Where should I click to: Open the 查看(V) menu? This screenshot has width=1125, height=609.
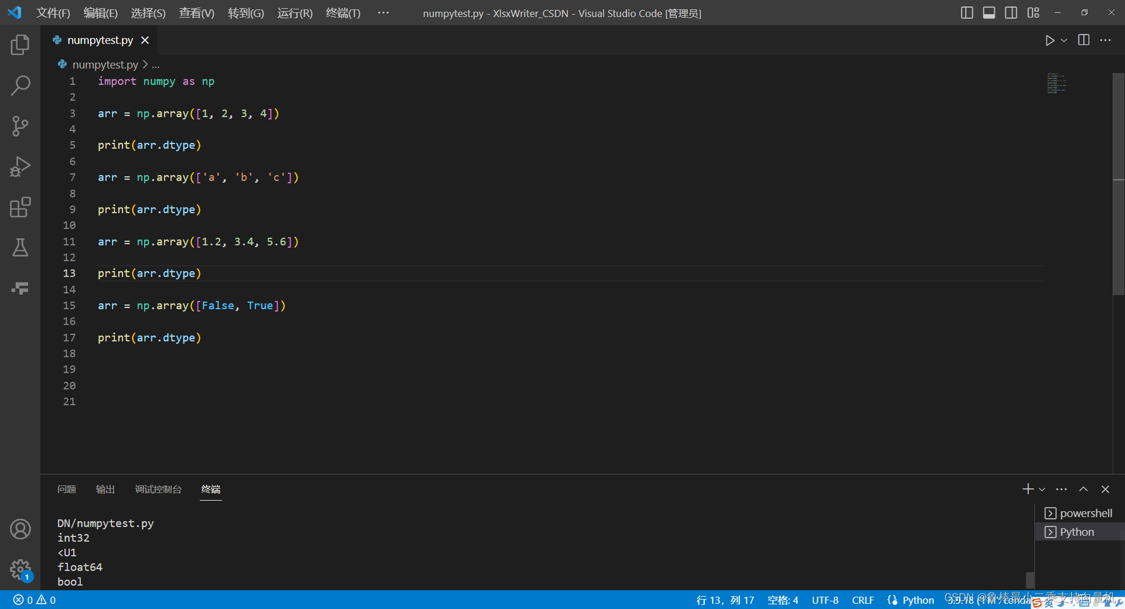(x=197, y=13)
